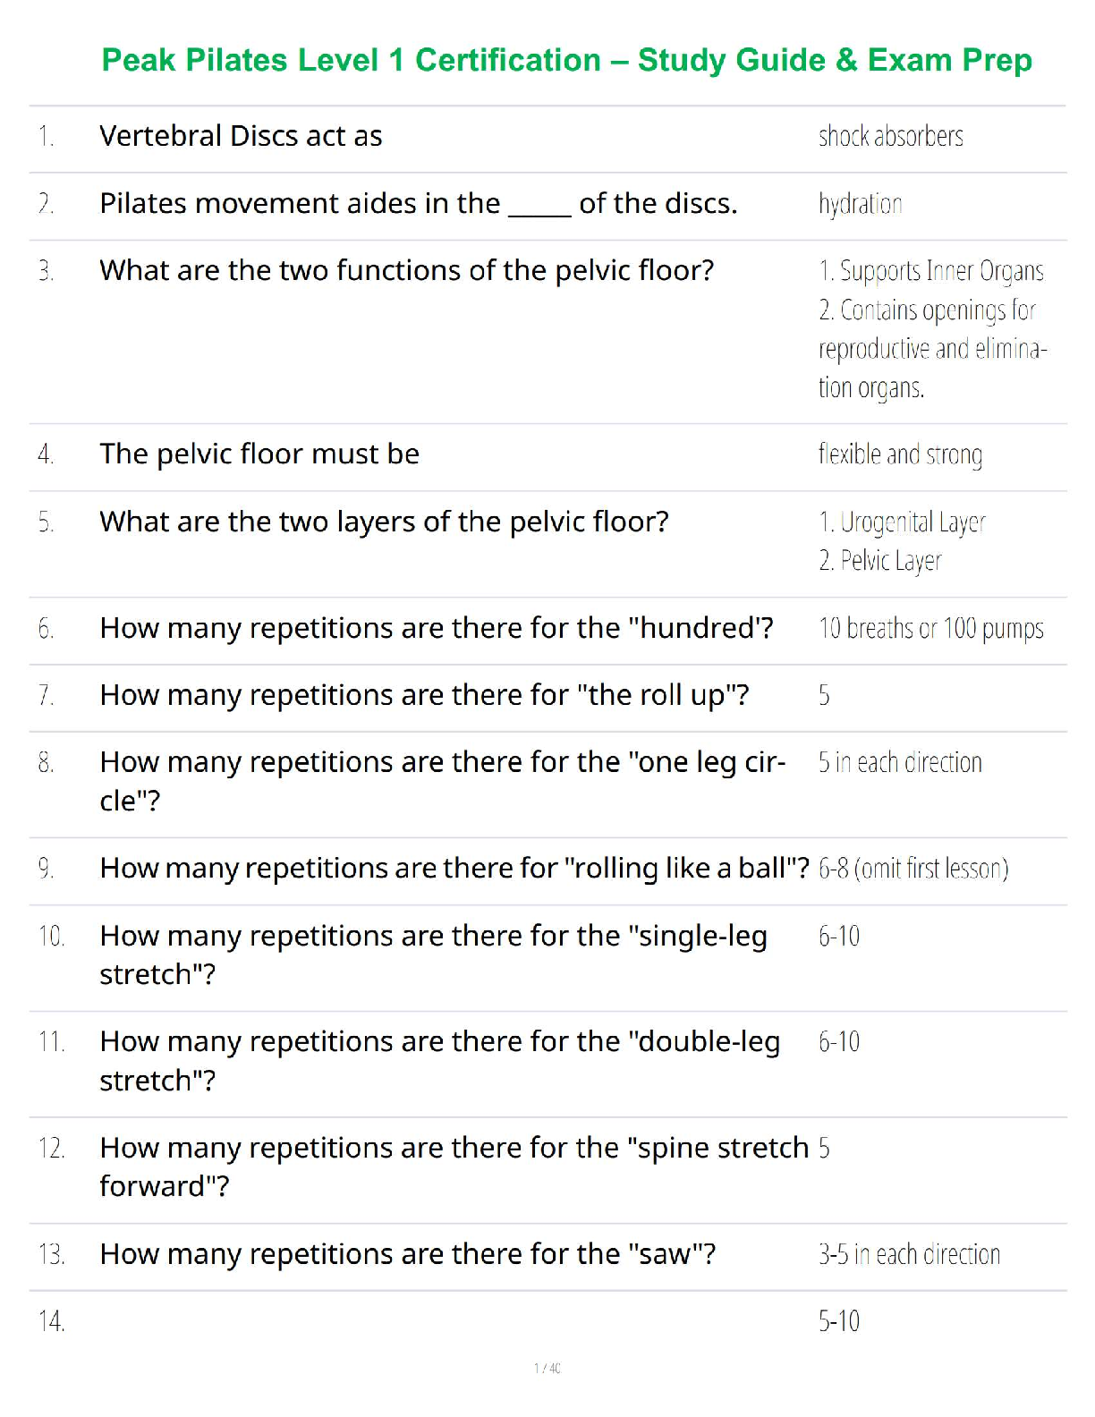
Task: Click the "the roll up" repetitions question
Action: (424, 695)
